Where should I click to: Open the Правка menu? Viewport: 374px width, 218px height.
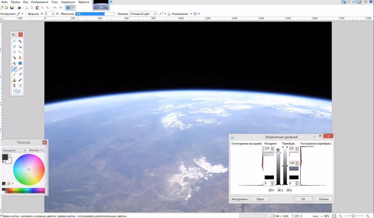click(15, 2)
